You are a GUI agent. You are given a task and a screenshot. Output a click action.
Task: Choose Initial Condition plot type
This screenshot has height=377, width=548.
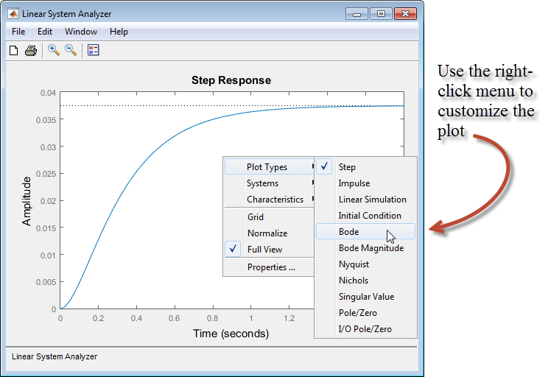pos(365,216)
